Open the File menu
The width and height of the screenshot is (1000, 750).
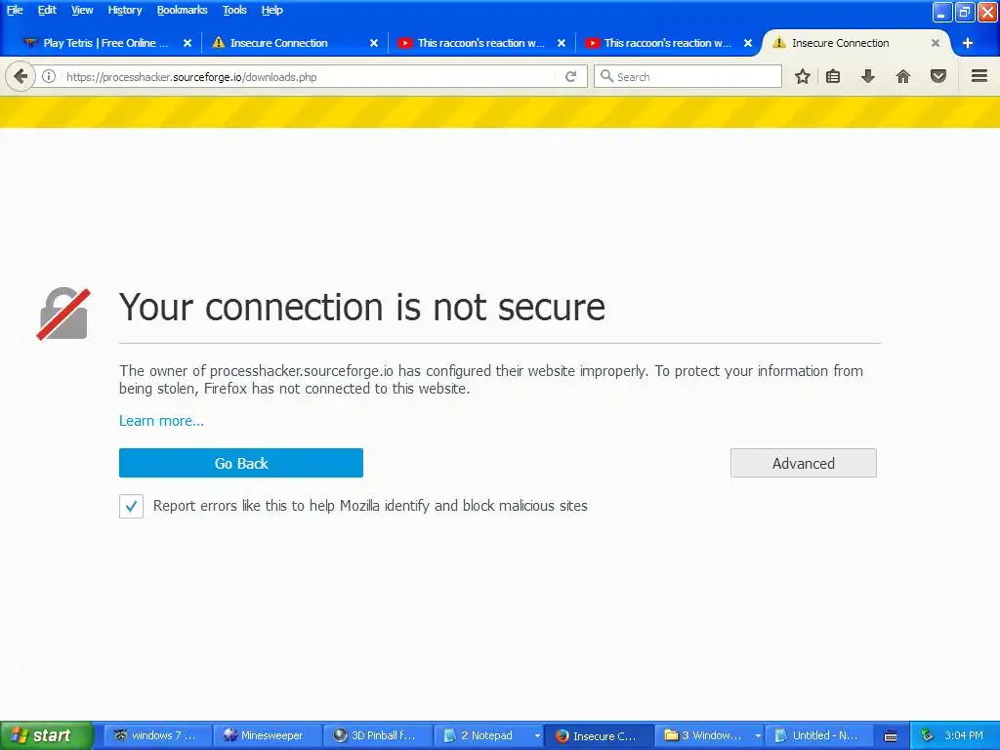[x=15, y=10]
